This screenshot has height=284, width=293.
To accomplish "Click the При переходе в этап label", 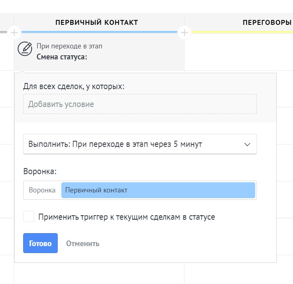I will 69,46.
